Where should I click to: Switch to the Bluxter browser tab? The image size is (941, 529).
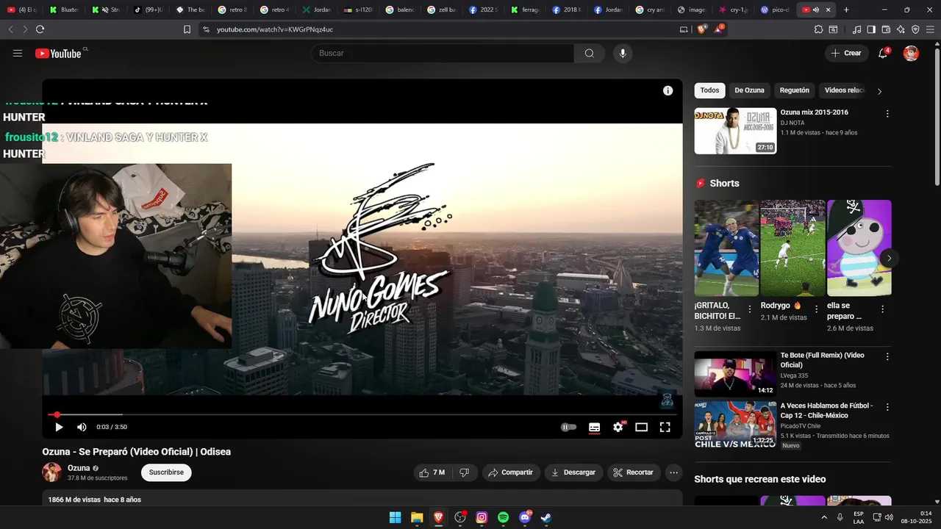point(65,10)
